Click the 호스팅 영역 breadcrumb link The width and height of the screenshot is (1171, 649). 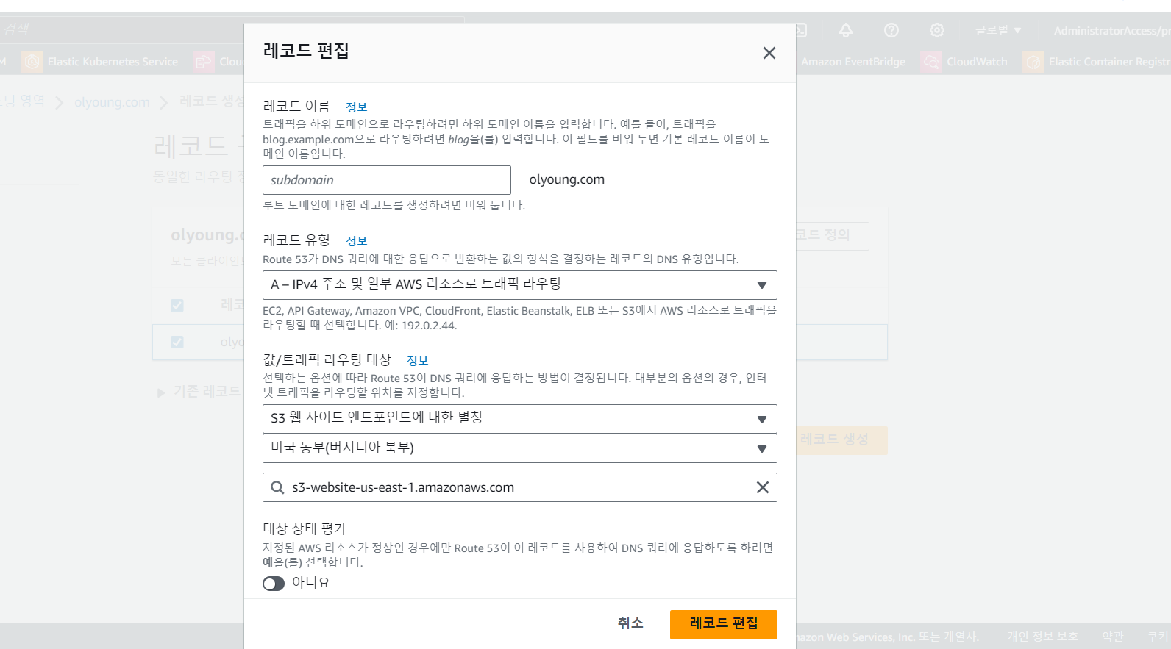22,101
